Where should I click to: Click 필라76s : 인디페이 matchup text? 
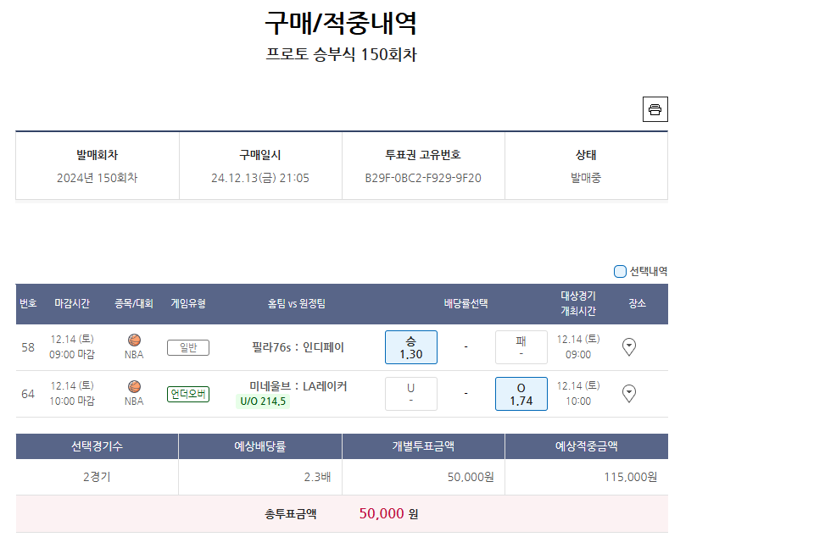click(298, 347)
